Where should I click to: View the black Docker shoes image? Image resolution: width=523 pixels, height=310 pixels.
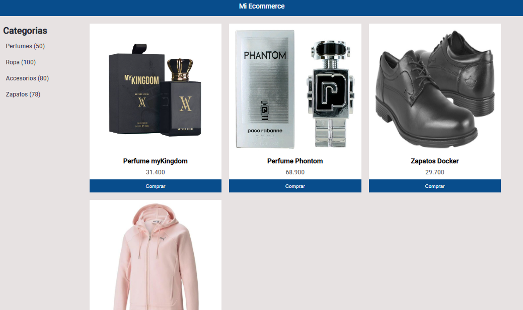[434, 89]
